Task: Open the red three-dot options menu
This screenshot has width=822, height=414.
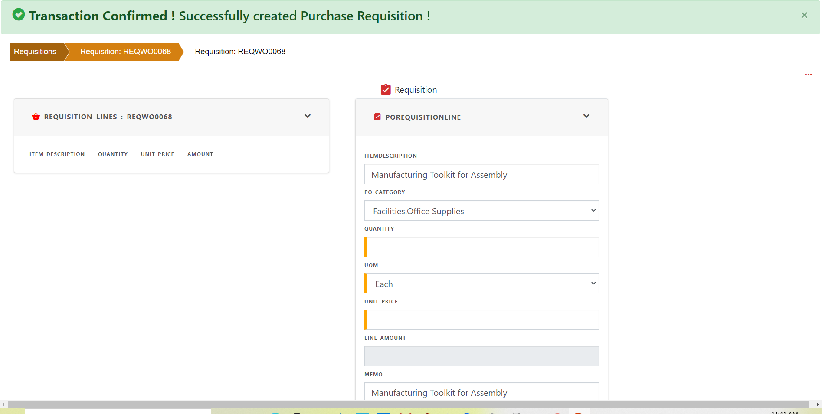Action: 809,75
